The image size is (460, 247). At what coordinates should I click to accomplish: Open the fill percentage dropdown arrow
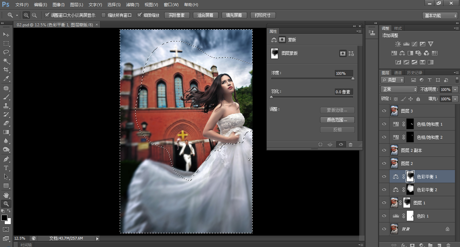(456, 99)
